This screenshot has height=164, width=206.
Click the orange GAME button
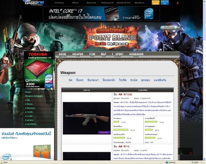point(156,3)
